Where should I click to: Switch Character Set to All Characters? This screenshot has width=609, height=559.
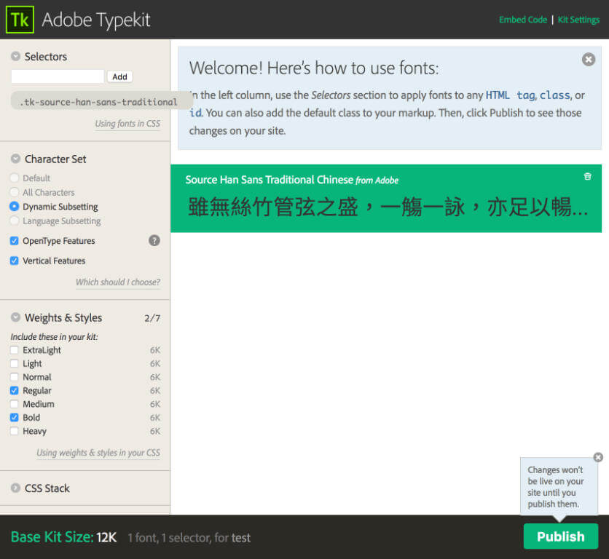pyautogui.click(x=12, y=192)
